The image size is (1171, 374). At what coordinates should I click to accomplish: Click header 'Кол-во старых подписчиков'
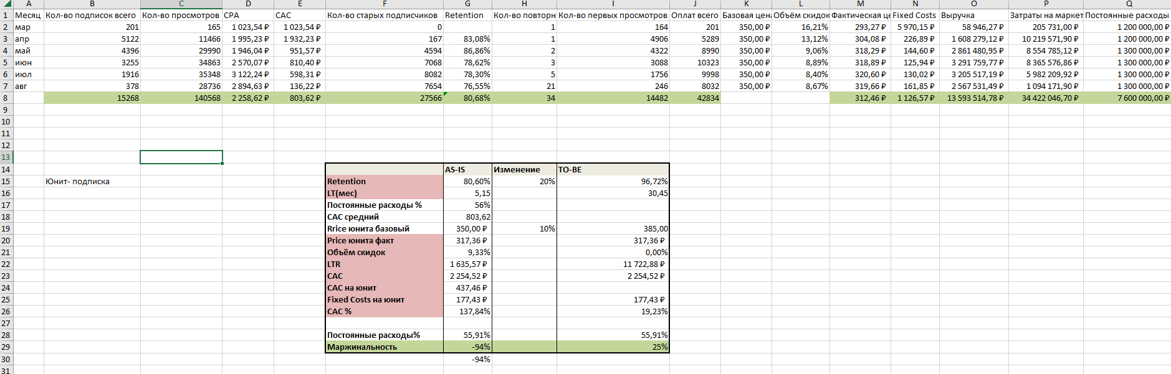tap(385, 15)
